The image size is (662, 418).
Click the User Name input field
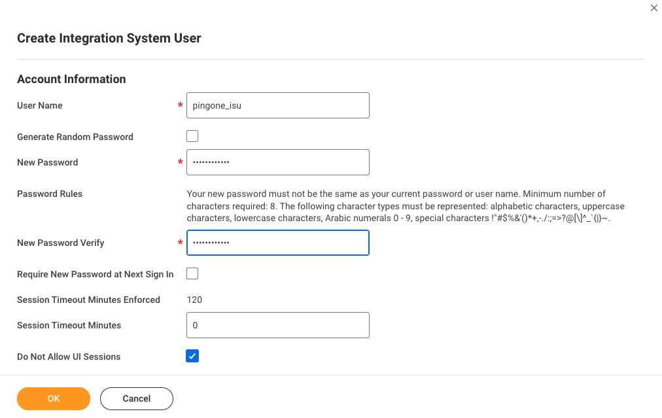278,105
